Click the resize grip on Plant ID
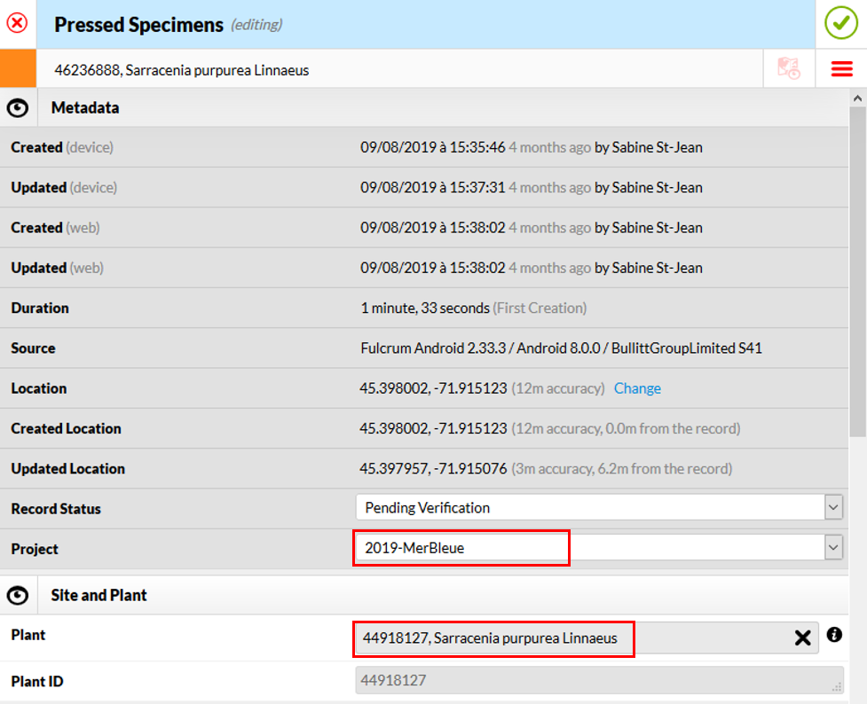 tap(838, 687)
